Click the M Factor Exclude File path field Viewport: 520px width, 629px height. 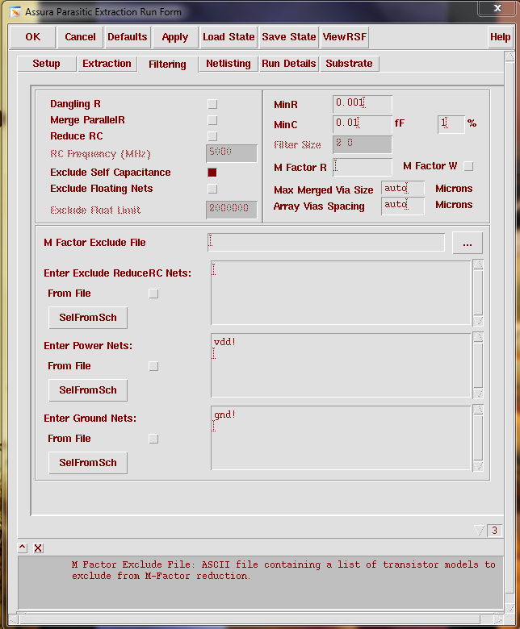pyautogui.click(x=326, y=242)
